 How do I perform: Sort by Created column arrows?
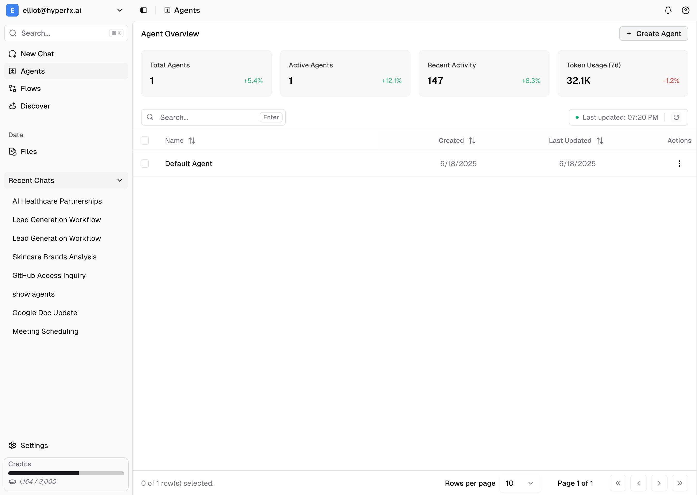(x=472, y=141)
